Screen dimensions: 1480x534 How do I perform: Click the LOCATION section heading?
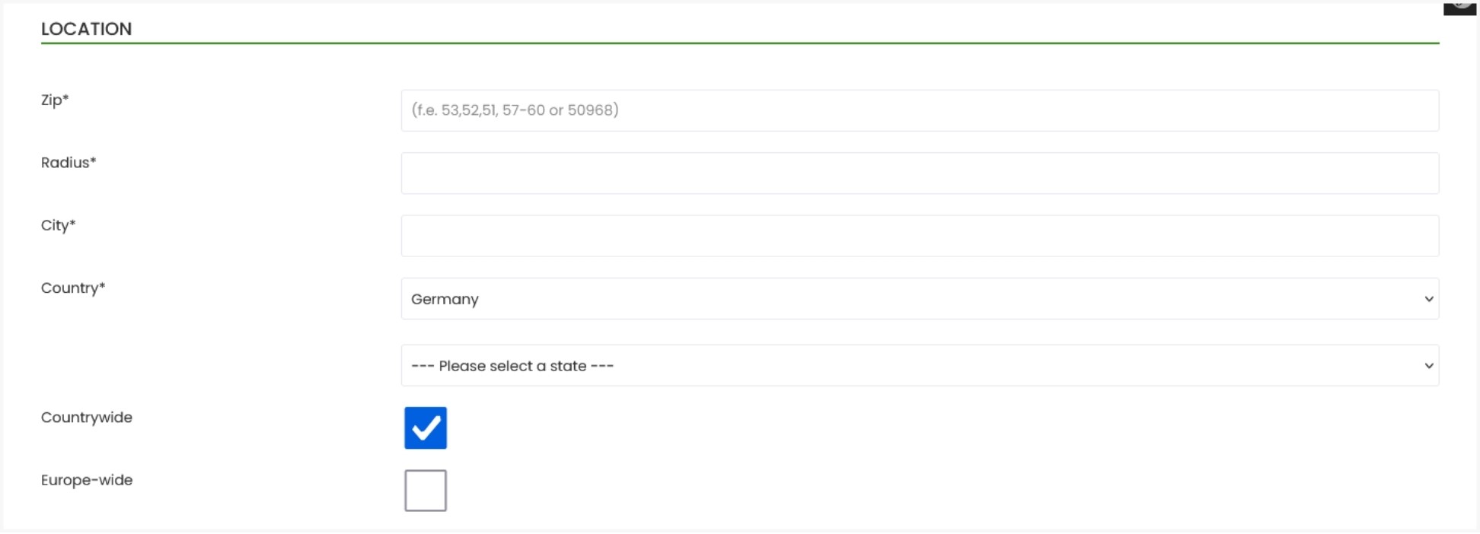(87, 29)
